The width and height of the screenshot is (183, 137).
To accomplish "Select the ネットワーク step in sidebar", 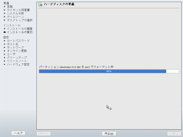I will pyautogui.click(x=15, y=47).
